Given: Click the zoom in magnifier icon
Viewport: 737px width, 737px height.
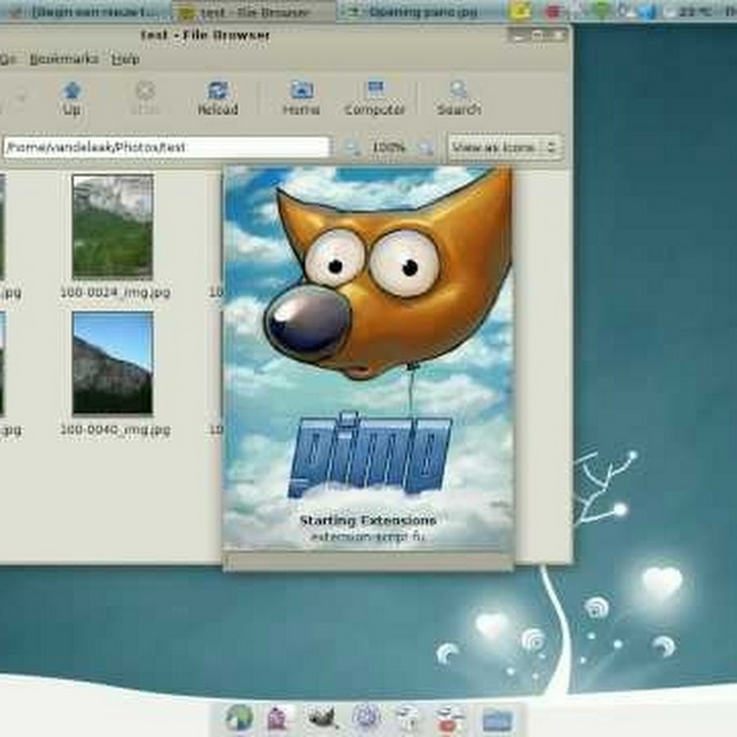Looking at the screenshot, I should 426,148.
